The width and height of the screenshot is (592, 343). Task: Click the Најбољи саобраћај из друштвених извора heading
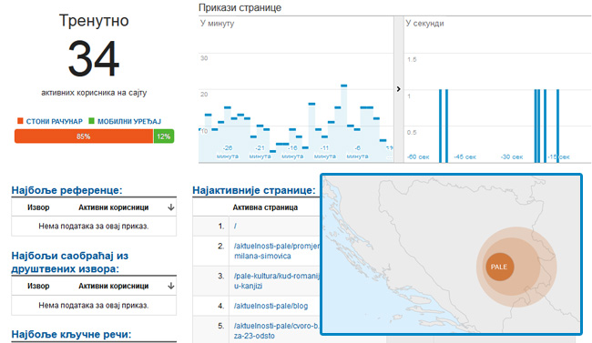(70, 262)
